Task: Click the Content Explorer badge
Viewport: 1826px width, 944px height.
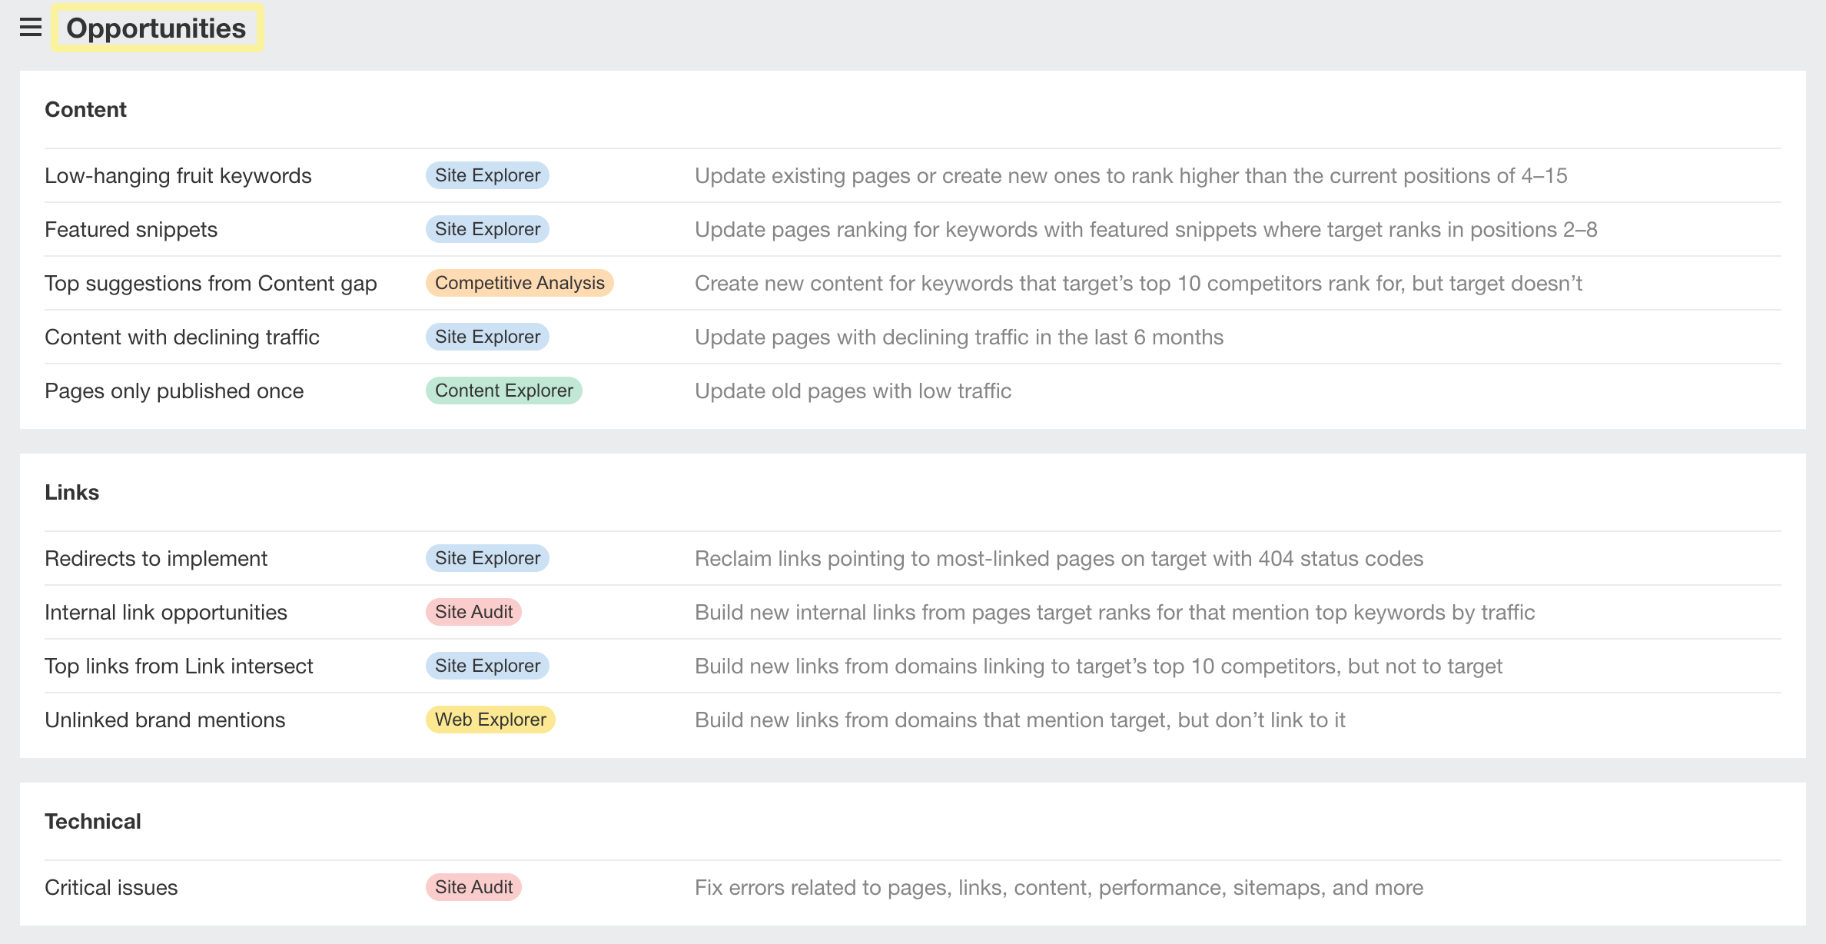Action: tap(503, 391)
